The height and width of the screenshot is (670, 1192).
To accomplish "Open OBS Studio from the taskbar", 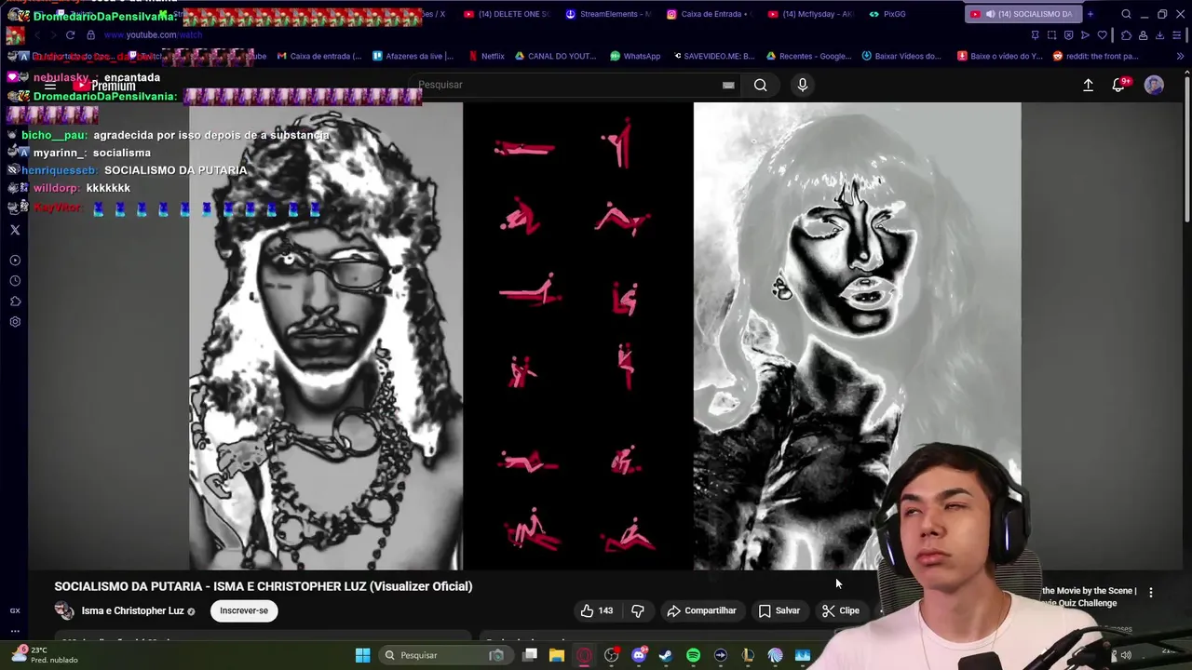I will [x=611, y=655].
